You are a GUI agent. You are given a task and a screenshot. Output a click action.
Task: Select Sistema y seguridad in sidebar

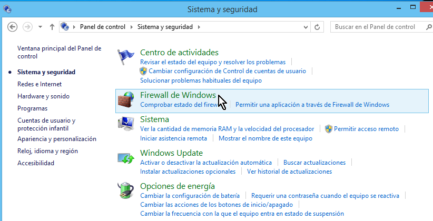point(46,72)
